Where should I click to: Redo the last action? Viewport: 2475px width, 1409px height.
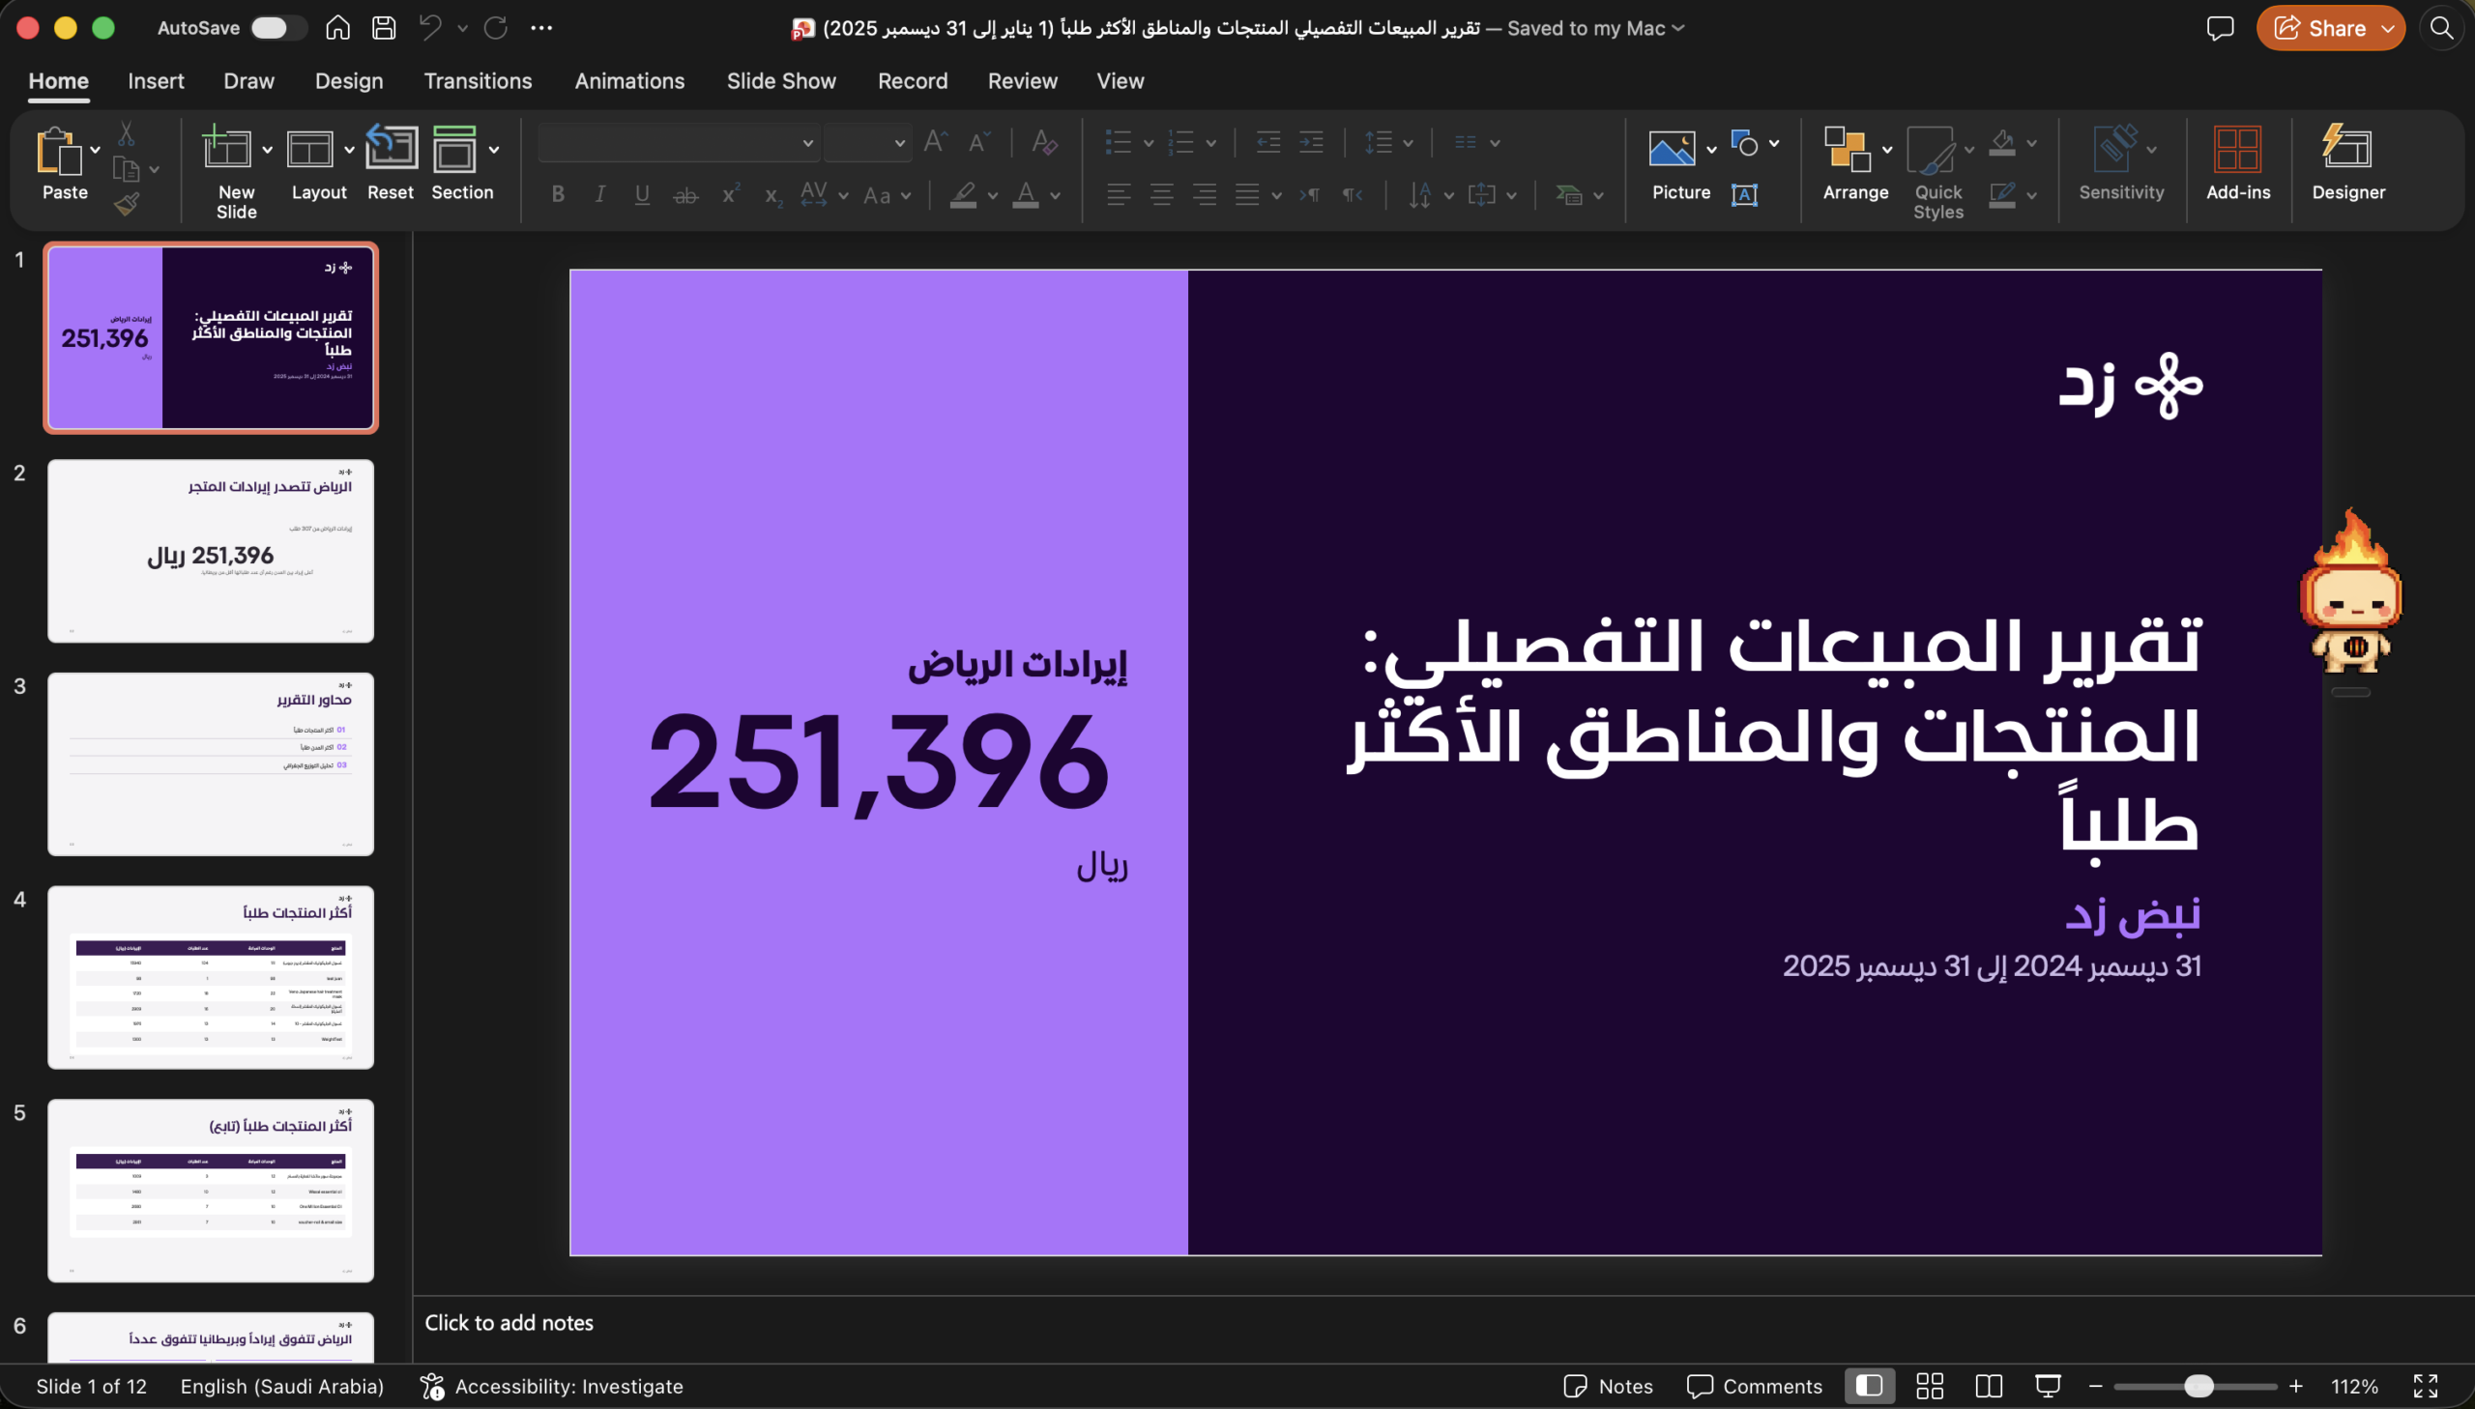click(x=496, y=27)
